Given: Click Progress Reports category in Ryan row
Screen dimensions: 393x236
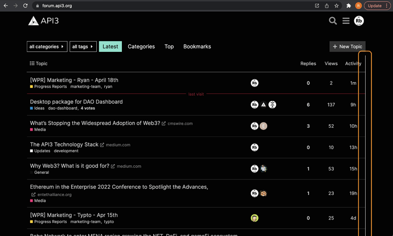Looking at the screenshot, I should 48,87.
